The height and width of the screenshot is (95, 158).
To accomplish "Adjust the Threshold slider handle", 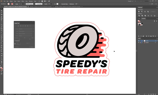I will [x=24, y=38].
